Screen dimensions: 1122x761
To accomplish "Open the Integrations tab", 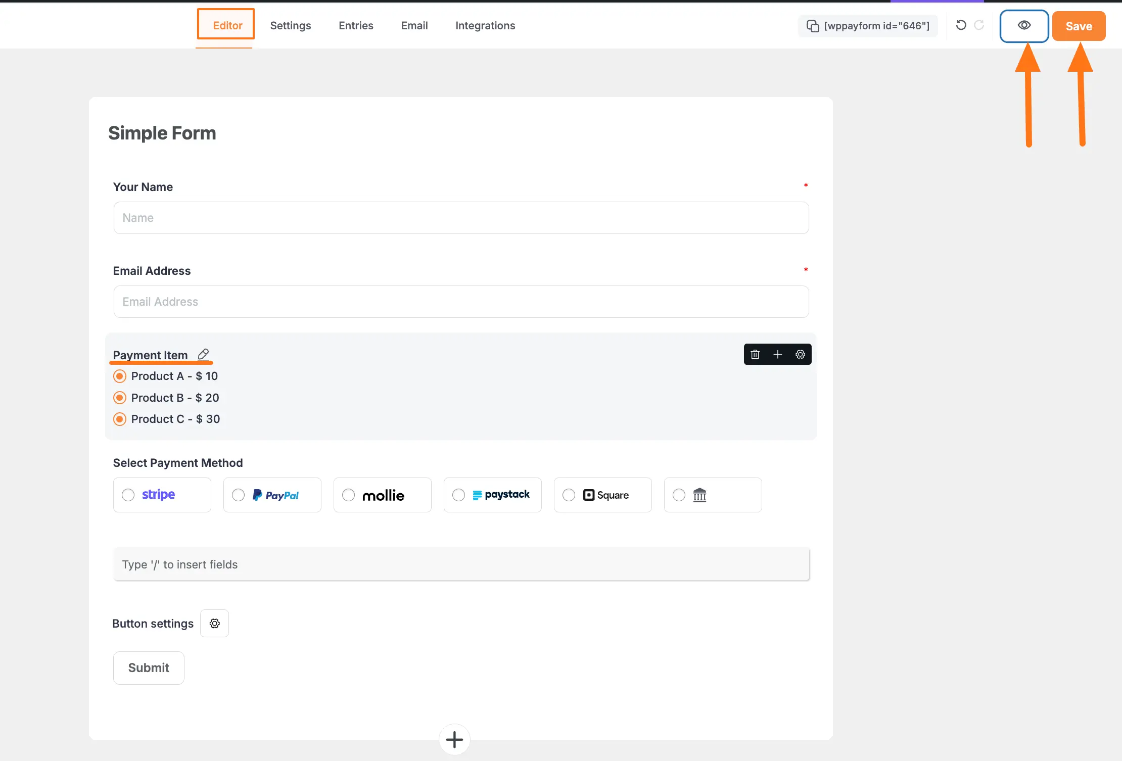I will pos(485,25).
